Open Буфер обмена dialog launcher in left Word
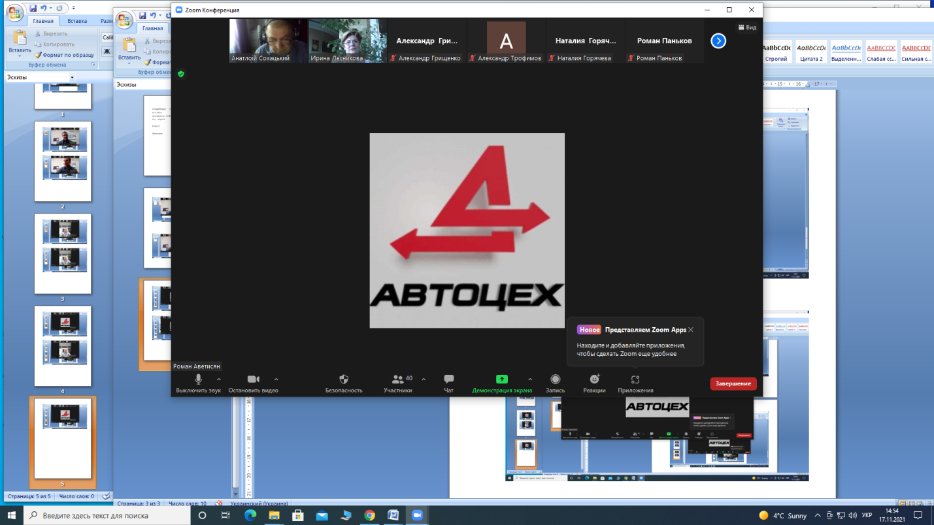Image resolution: width=934 pixels, height=525 pixels. tap(93, 65)
